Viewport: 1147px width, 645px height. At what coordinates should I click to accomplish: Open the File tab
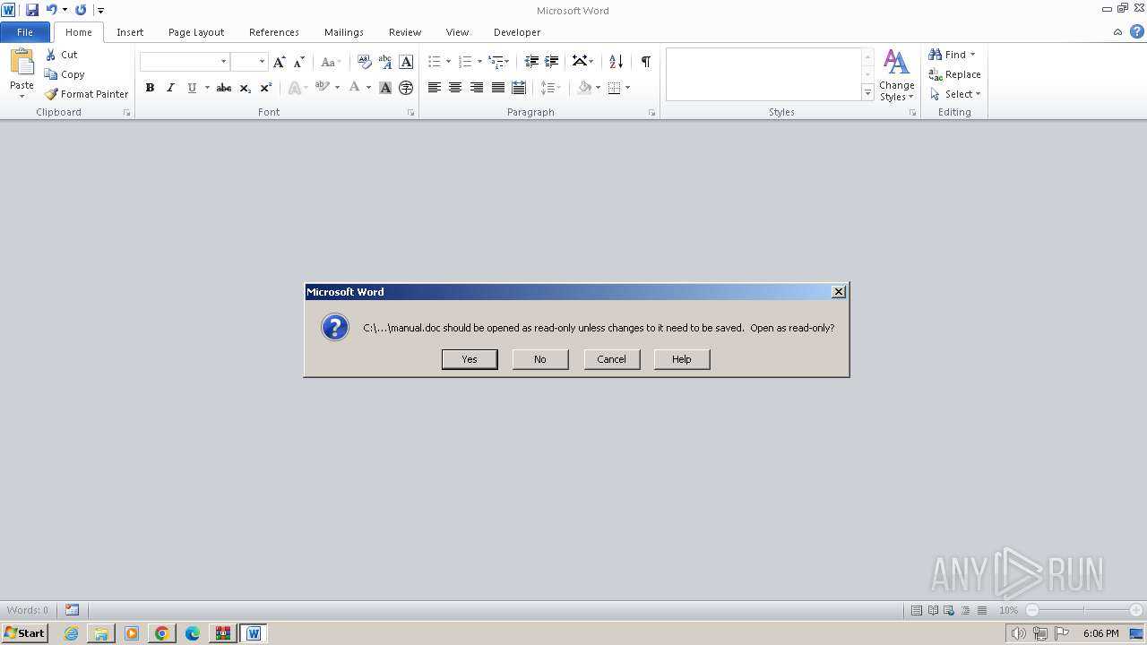click(25, 32)
